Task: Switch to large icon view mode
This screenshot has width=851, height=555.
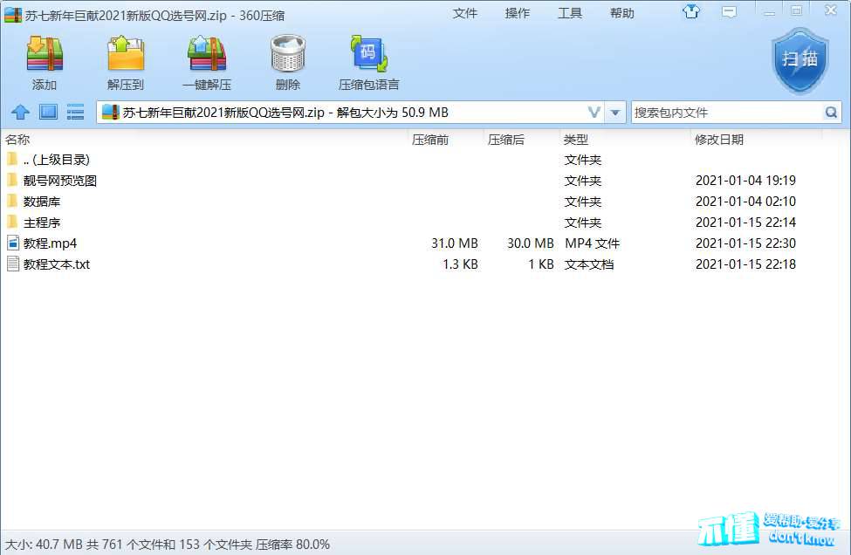Action: [x=48, y=113]
